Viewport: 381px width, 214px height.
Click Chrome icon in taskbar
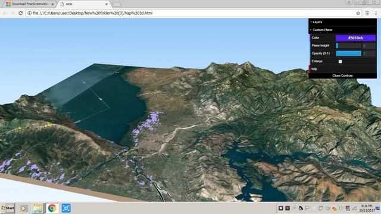click(x=52, y=208)
